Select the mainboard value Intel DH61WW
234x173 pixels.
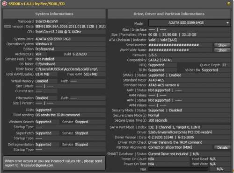tap(46, 21)
